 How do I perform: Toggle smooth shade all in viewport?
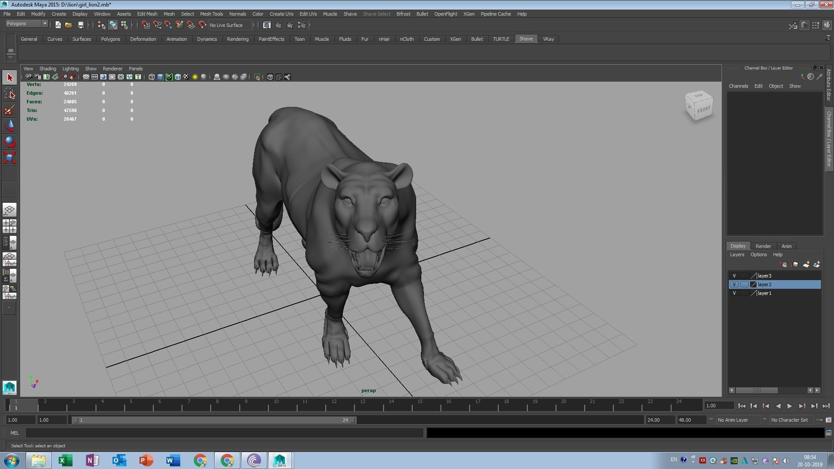(160, 77)
